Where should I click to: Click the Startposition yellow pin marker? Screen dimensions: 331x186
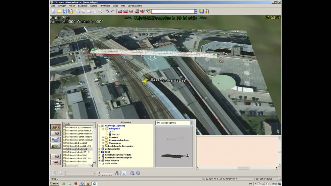point(145,81)
